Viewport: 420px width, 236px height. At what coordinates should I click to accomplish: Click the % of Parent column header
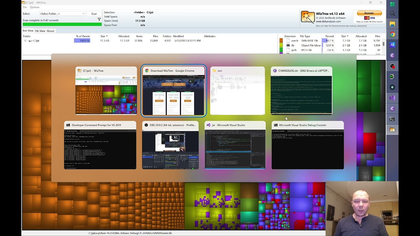pos(83,36)
